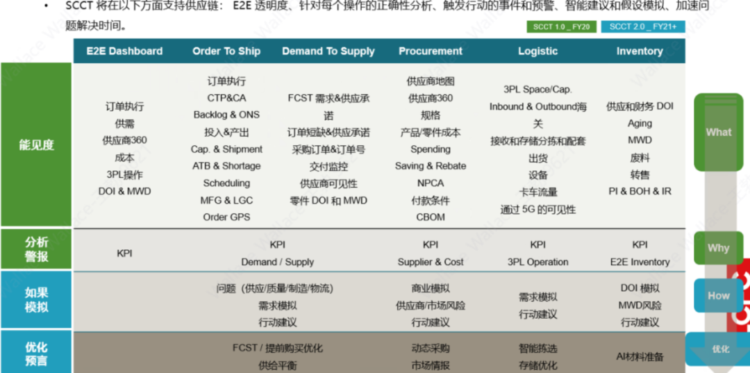Click DOI 模拟 text
Image resolution: width=750 pixels, height=373 pixels.
tap(640, 288)
